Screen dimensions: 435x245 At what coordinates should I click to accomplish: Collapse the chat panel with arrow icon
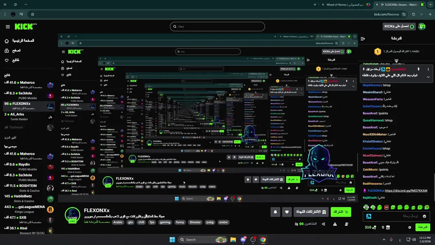click(x=363, y=38)
